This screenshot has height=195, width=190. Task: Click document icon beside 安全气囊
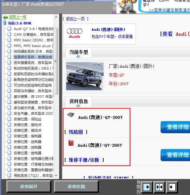click(9, 113)
